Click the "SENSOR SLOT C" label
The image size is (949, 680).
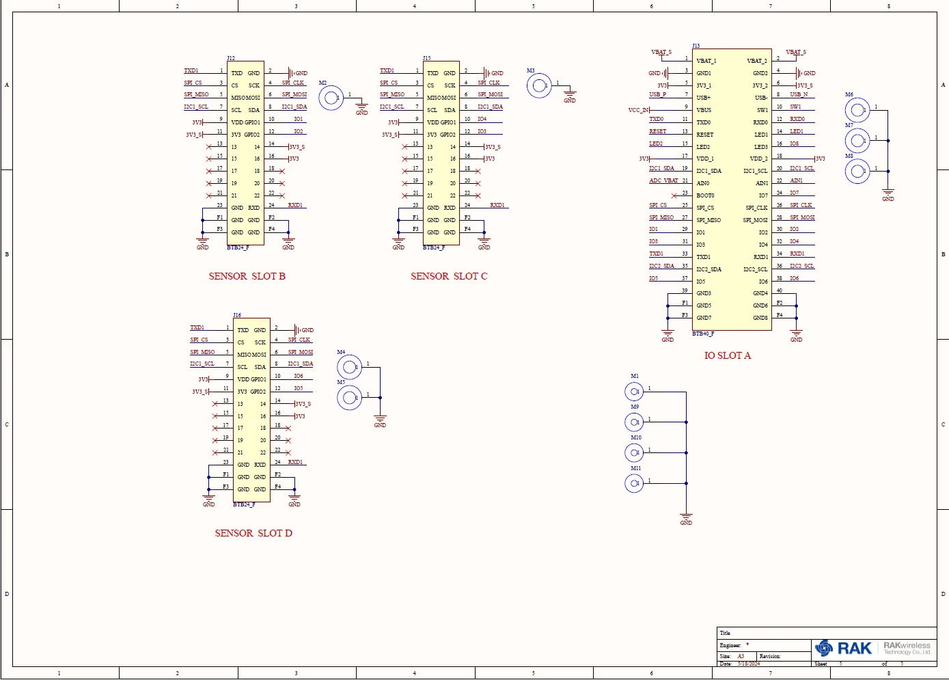click(x=449, y=276)
